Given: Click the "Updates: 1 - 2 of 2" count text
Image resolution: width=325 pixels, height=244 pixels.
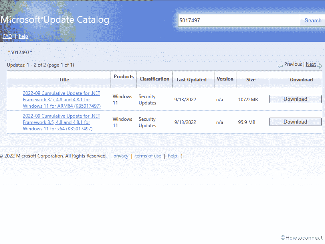Looking at the screenshot, I should (x=40, y=65).
